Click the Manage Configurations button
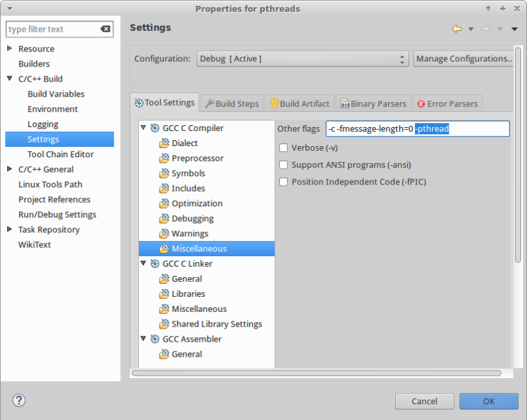Viewport: 527px width, 420px height. 464,59
